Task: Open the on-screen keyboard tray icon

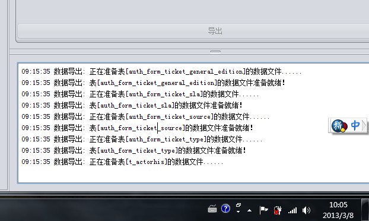Action: click(x=212, y=209)
